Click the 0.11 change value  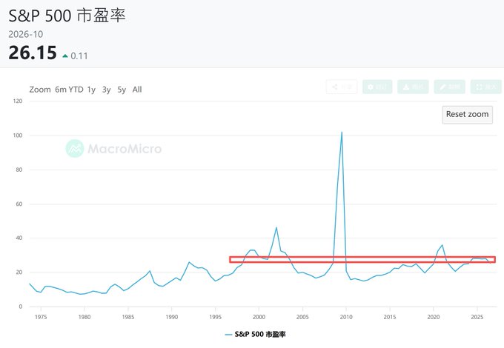pyautogui.click(x=79, y=56)
